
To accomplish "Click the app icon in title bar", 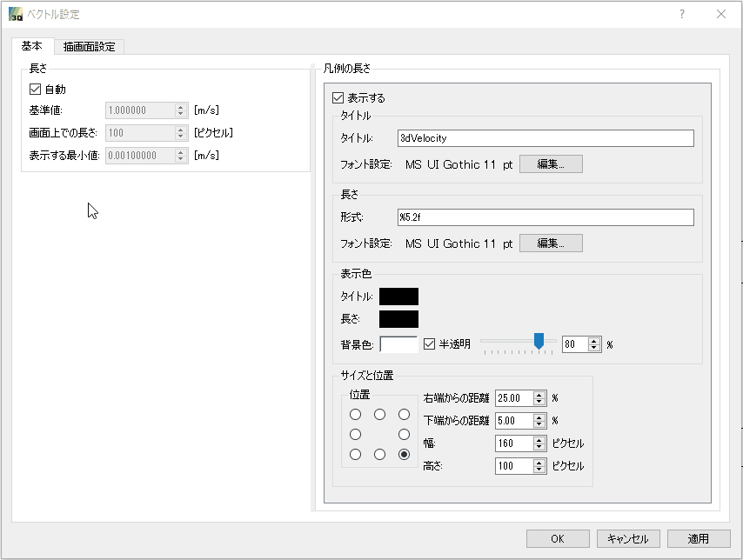I will coord(15,14).
